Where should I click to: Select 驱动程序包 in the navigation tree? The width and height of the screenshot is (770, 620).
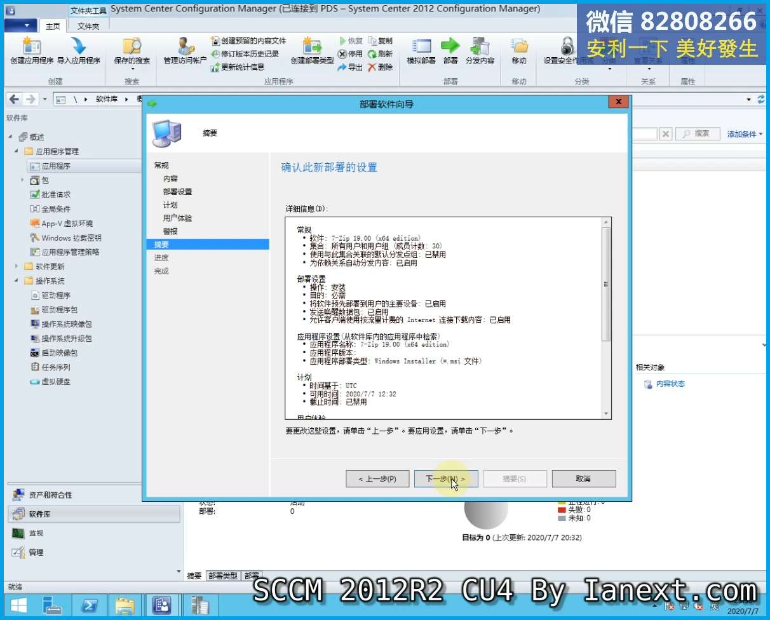(54, 310)
